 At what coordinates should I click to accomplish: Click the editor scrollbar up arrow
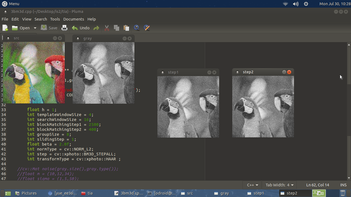click(x=349, y=45)
